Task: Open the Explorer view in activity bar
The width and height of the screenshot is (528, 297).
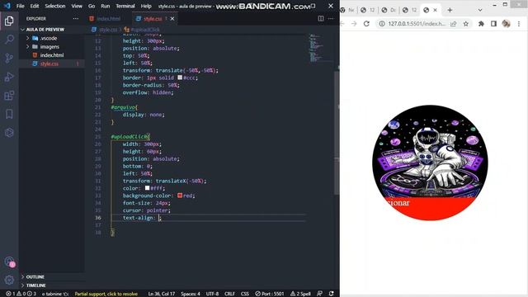Action: point(9,21)
